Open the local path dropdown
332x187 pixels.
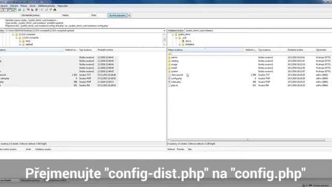pyautogui.click(x=164, y=31)
